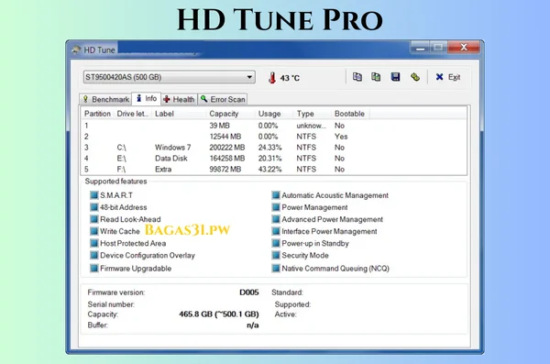
Task: Click the Drive letter column header
Action: coord(133,114)
